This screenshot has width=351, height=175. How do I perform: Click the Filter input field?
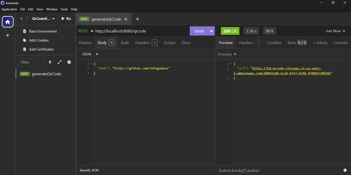tap(31, 62)
